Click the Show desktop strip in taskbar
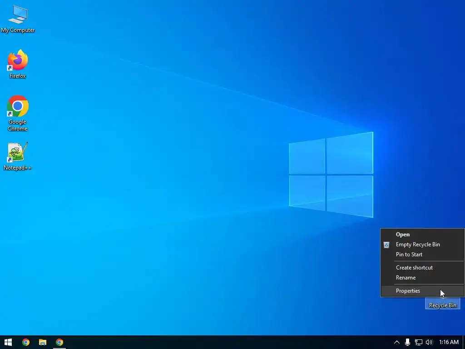Image resolution: width=465 pixels, height=349 pixels. coord(464,342)
